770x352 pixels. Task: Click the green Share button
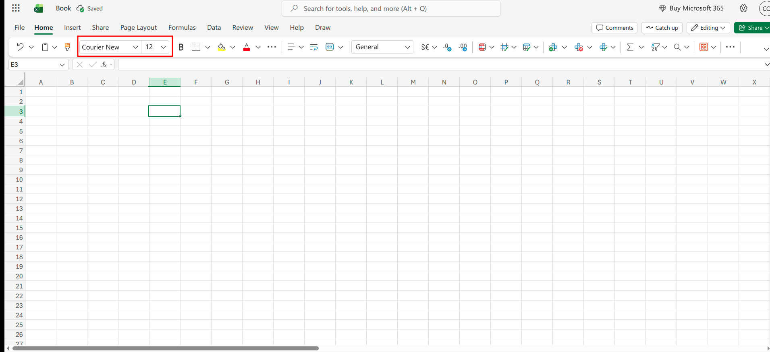[752, 28]
